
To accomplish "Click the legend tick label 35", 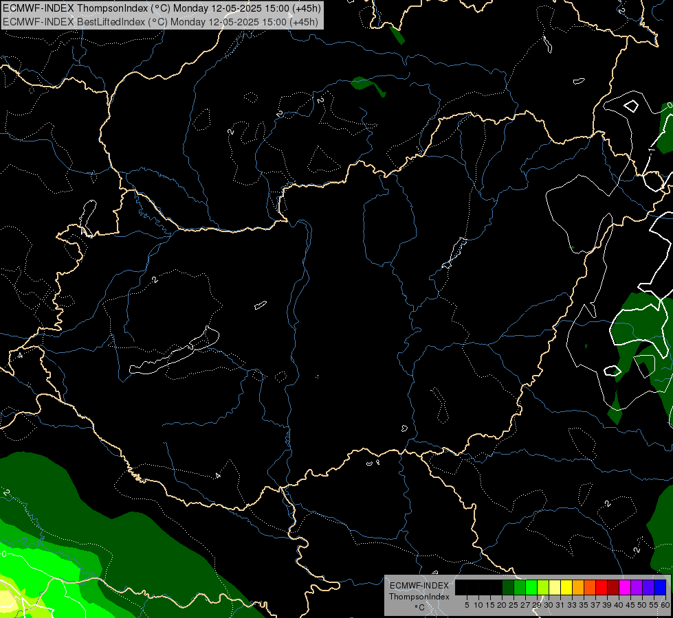I will pyautogui.click(x=584, y=605).
